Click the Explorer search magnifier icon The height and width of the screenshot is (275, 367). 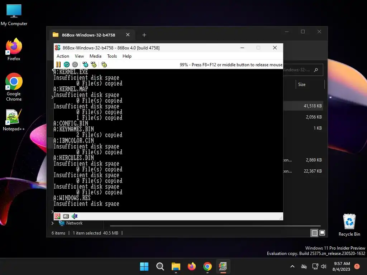coord(316,70)
